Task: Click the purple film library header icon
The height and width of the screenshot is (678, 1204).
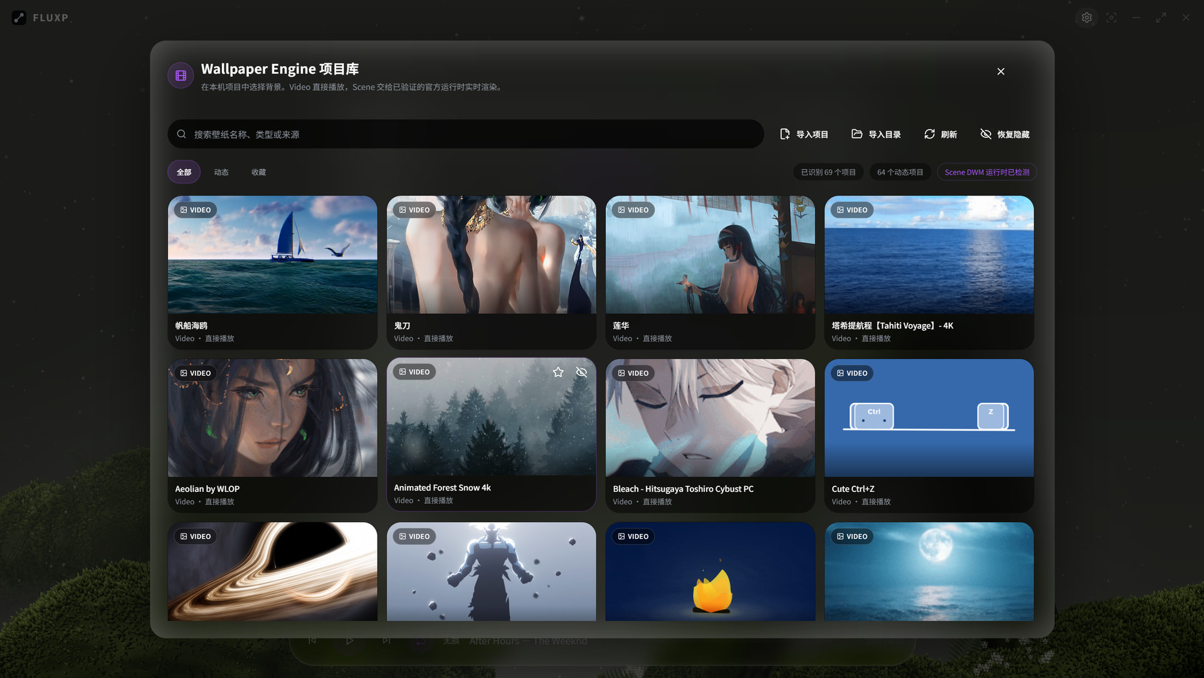Action: point(181,76)
